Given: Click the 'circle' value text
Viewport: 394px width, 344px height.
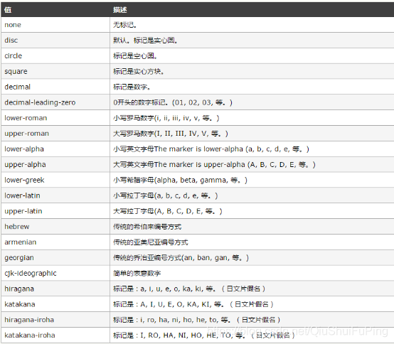Looking at the screenshot, I should 14,55.
